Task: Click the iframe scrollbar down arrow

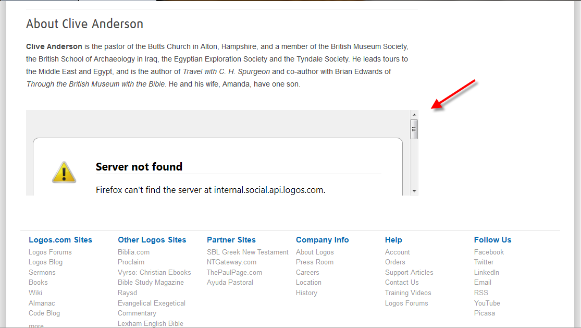Action: [x=414, y=191]
